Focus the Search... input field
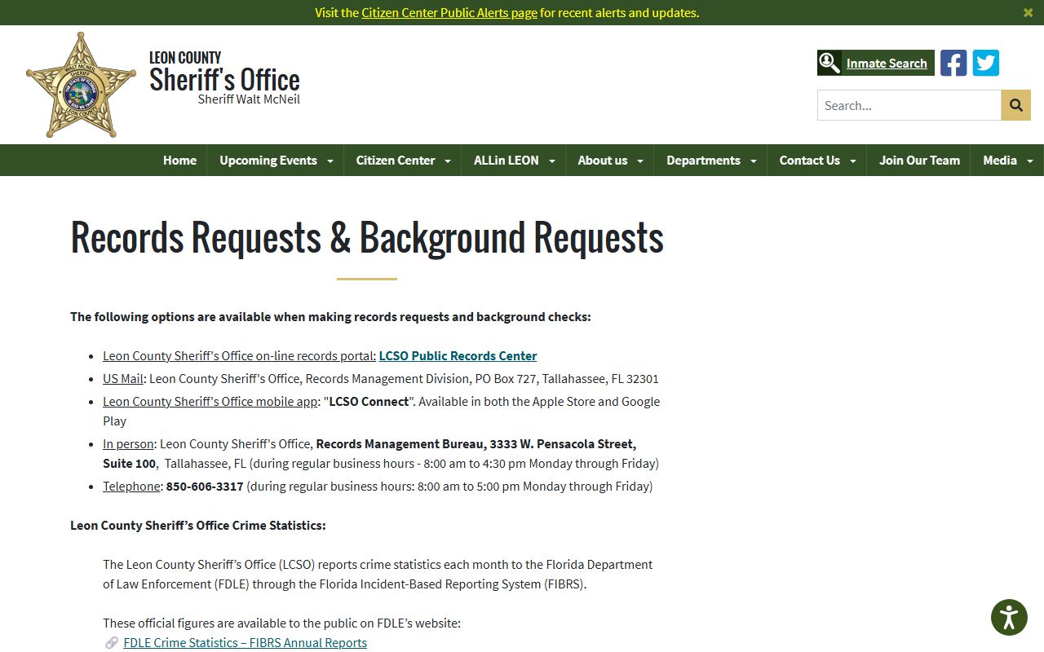Image resolution: width=1044 pixels, height=652 pixels. pos(909,105)
